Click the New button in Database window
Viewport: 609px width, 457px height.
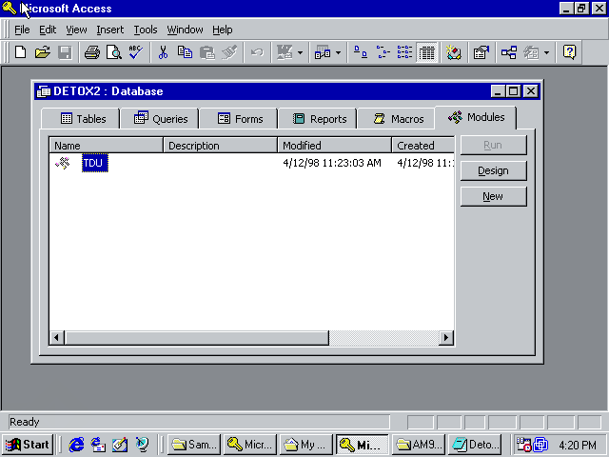tap(493, 196)
